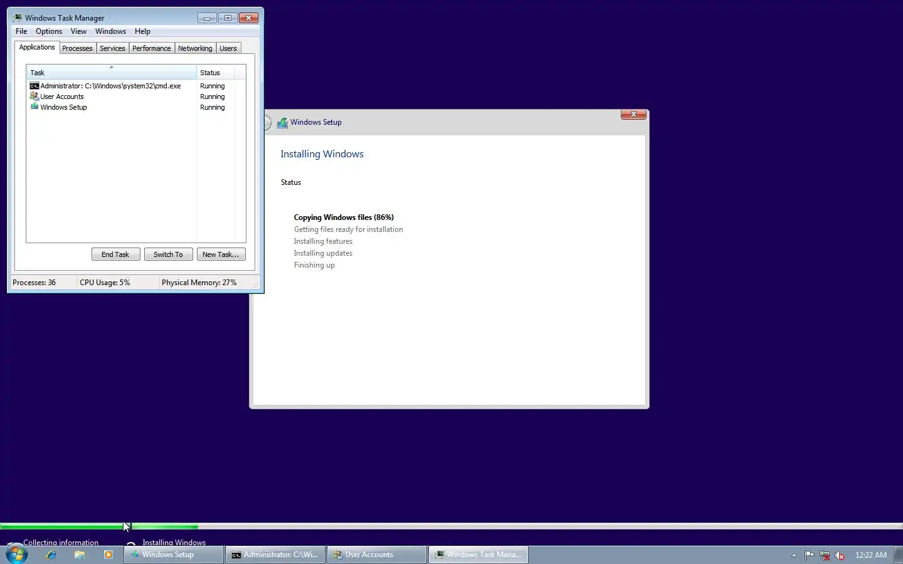Open the Help menu

tap(142, 31)
